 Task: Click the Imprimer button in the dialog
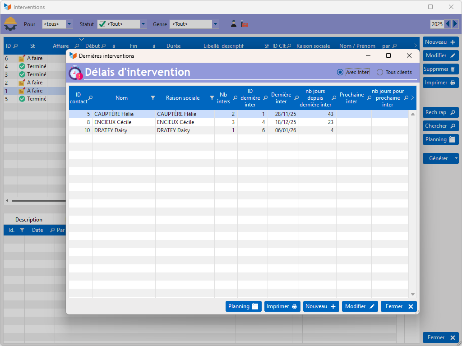[x=282, y=306]
